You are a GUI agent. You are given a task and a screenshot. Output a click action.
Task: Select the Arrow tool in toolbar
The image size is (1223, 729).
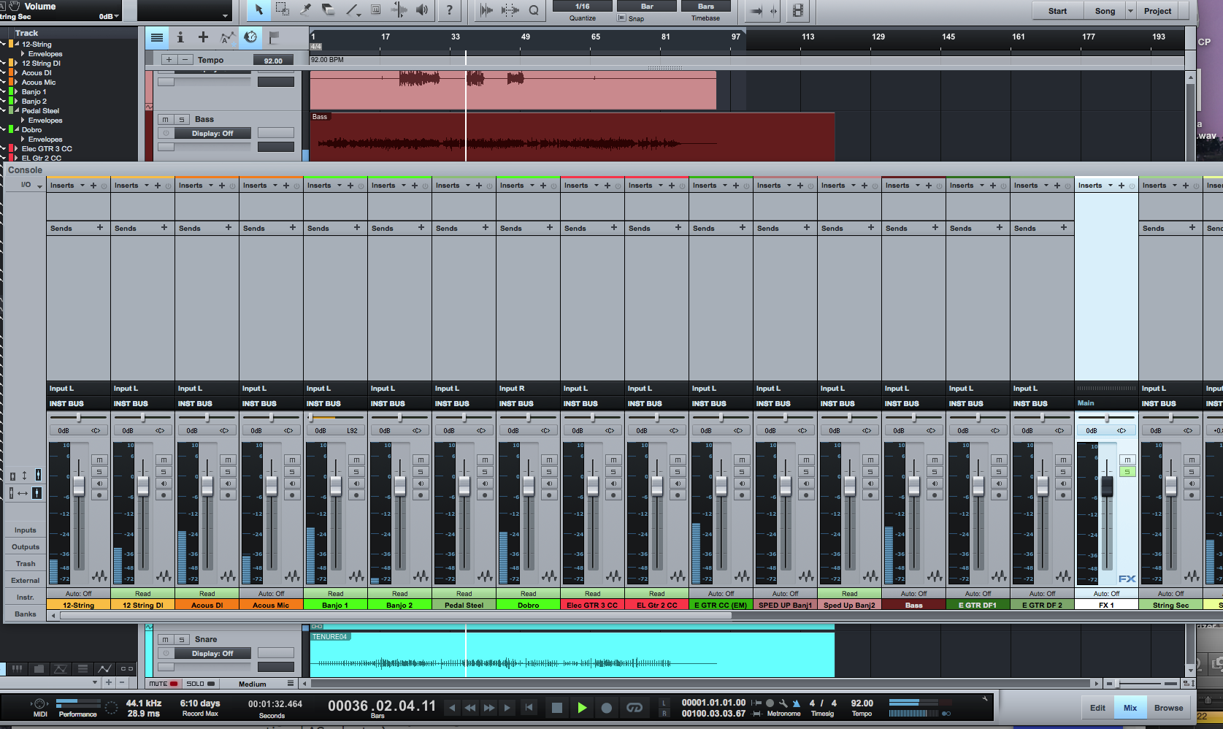pyautogui.click(x=258, y=10)
